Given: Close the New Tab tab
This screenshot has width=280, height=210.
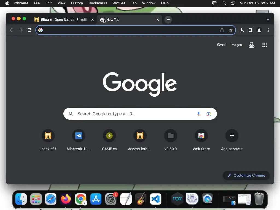Looking at the screenshot, I should (158, 20).
